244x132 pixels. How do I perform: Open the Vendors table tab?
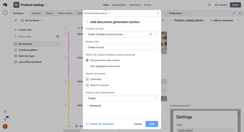36,13
